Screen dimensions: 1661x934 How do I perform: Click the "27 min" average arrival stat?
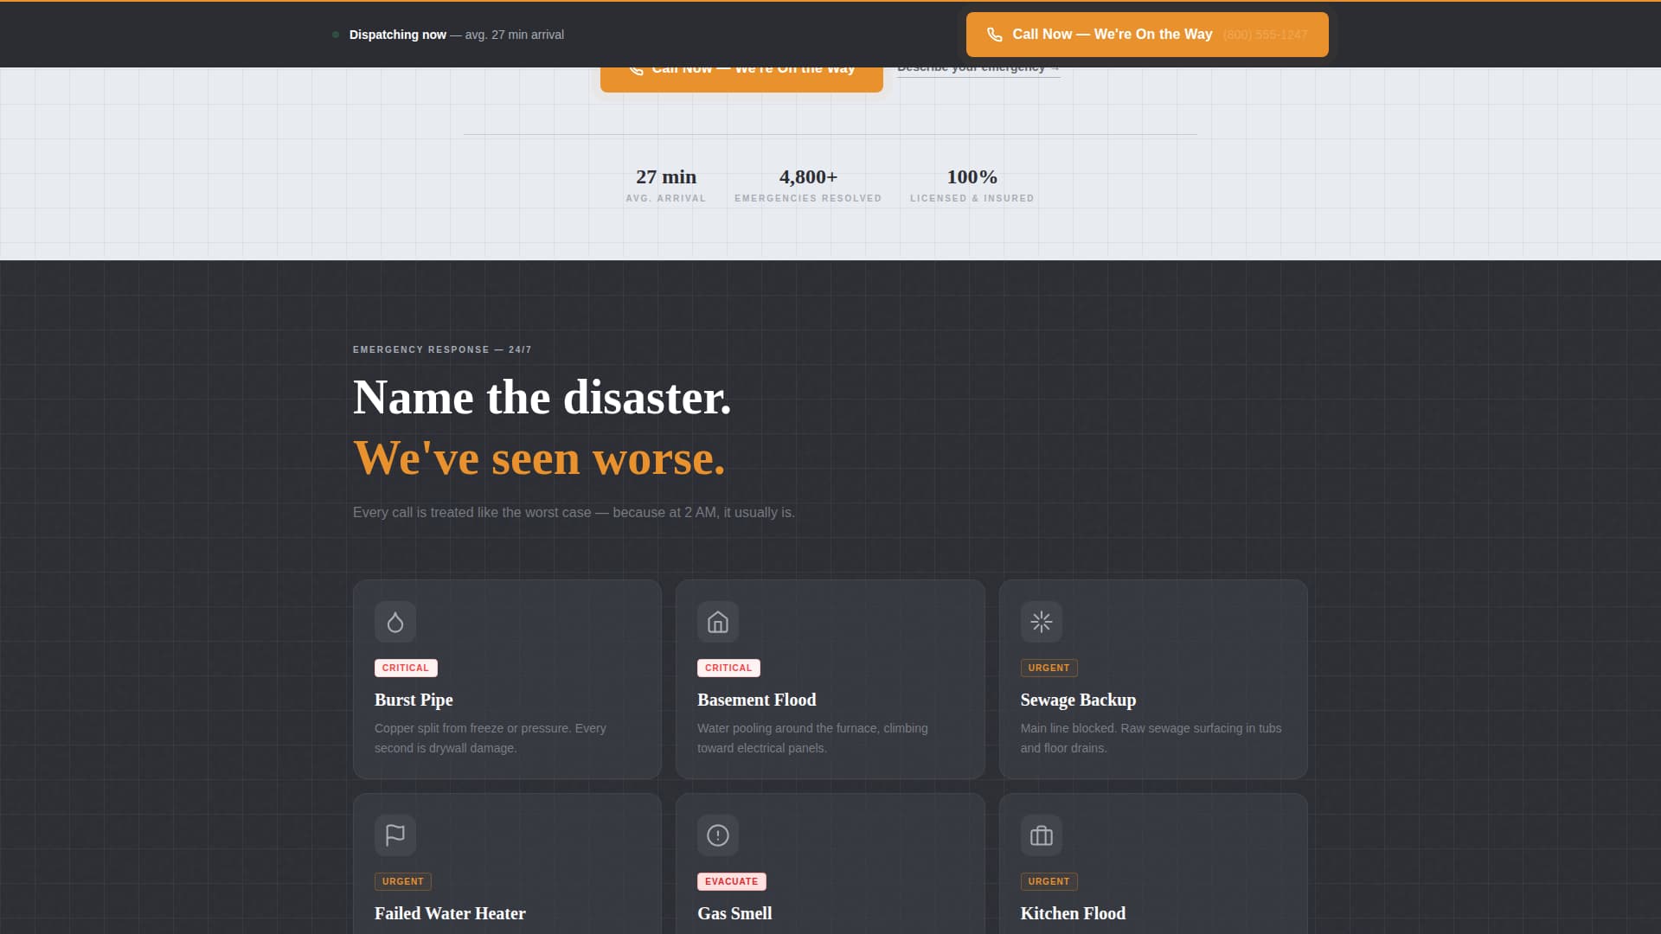666,176
